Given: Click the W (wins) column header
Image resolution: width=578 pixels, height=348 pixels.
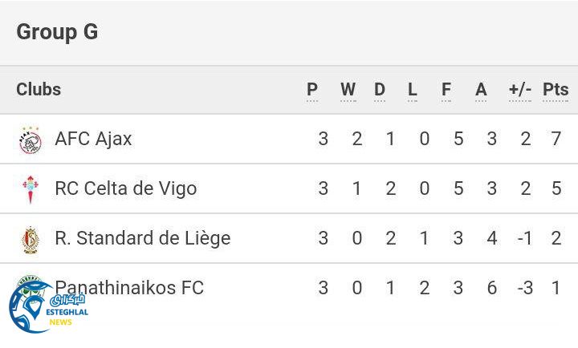Looking at the screenshot, I should (348, 90).
